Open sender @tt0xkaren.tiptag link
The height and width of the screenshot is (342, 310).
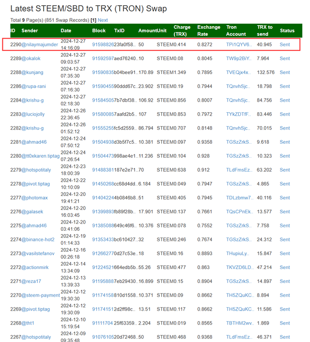pyautogui.click(x=40, y=156)
